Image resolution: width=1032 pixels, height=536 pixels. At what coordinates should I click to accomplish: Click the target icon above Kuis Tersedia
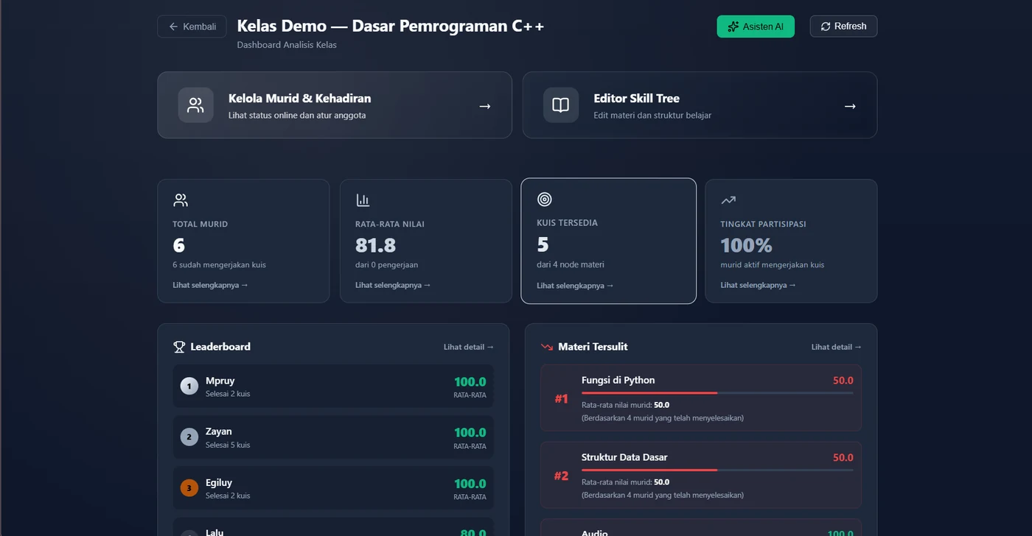point(545,199)
